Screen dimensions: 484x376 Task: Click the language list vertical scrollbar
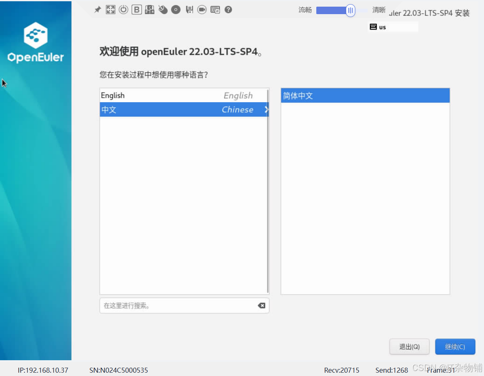tap(268, 191)
